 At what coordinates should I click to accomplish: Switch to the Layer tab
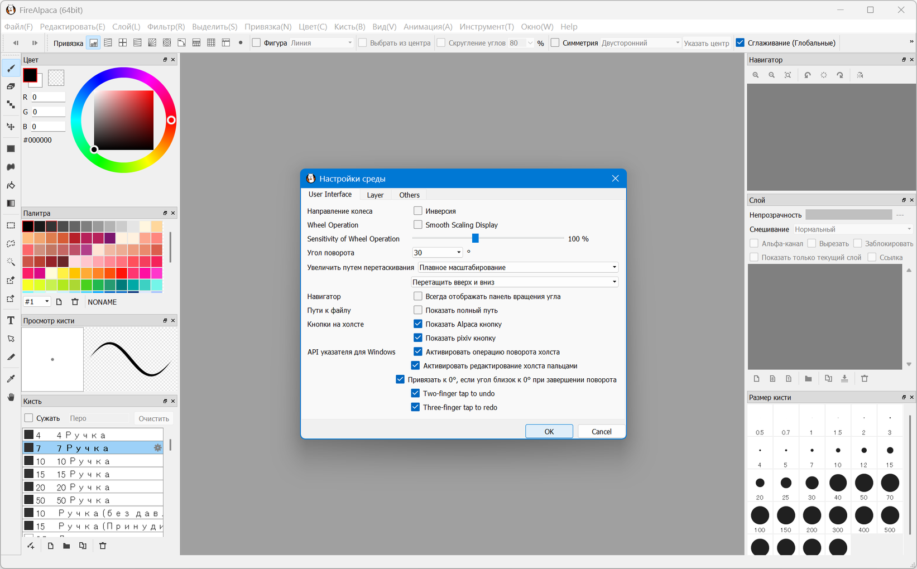point(375,195)
